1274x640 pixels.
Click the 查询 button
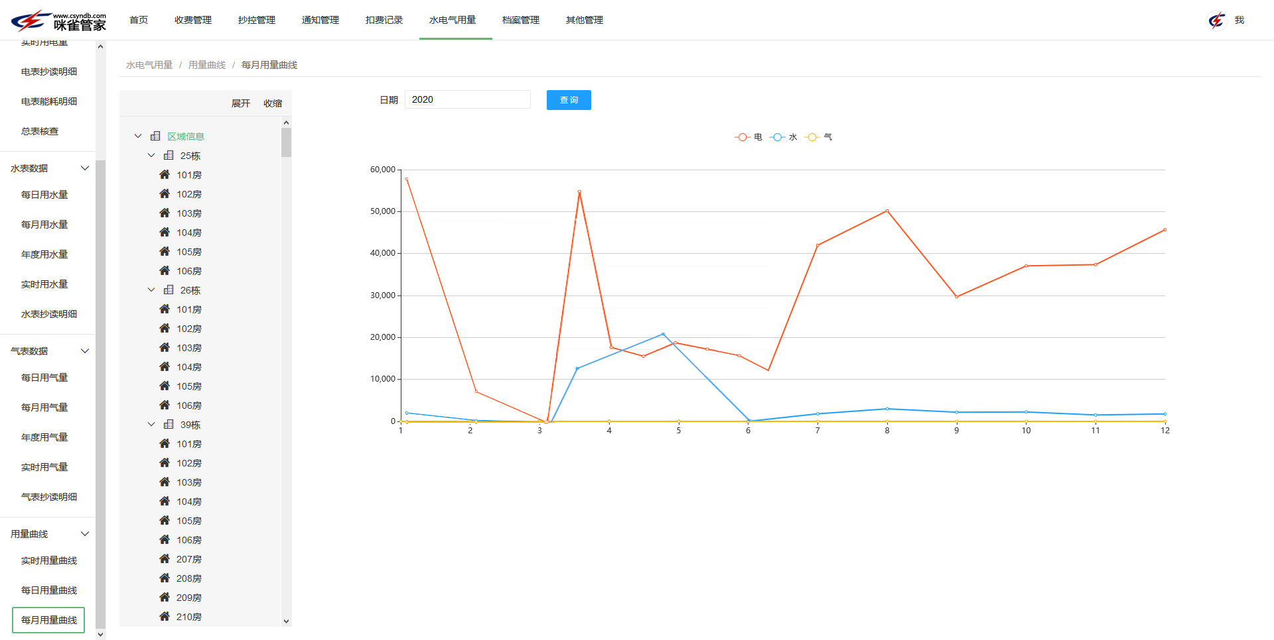pos(569,100)
